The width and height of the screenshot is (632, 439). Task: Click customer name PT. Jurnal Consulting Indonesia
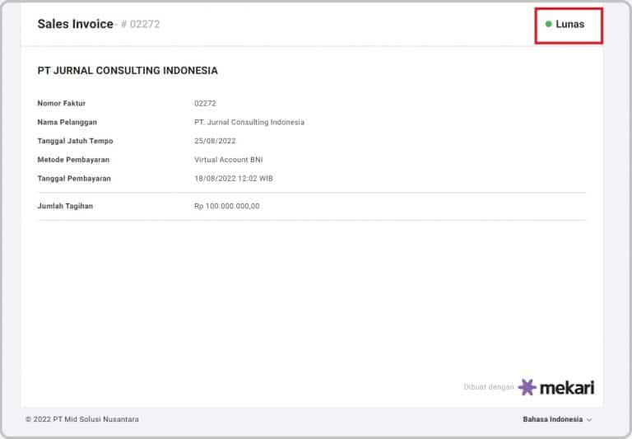click(249, 123)
